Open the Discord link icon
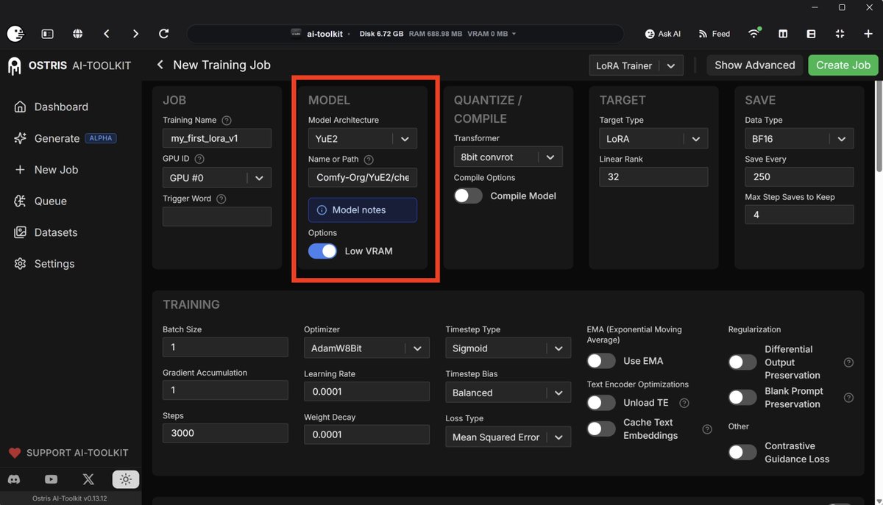 coord(14,479)
